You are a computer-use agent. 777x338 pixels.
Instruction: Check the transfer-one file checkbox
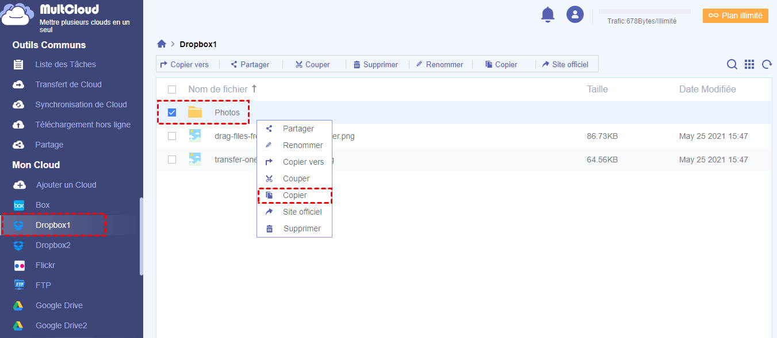coord(172,160)
